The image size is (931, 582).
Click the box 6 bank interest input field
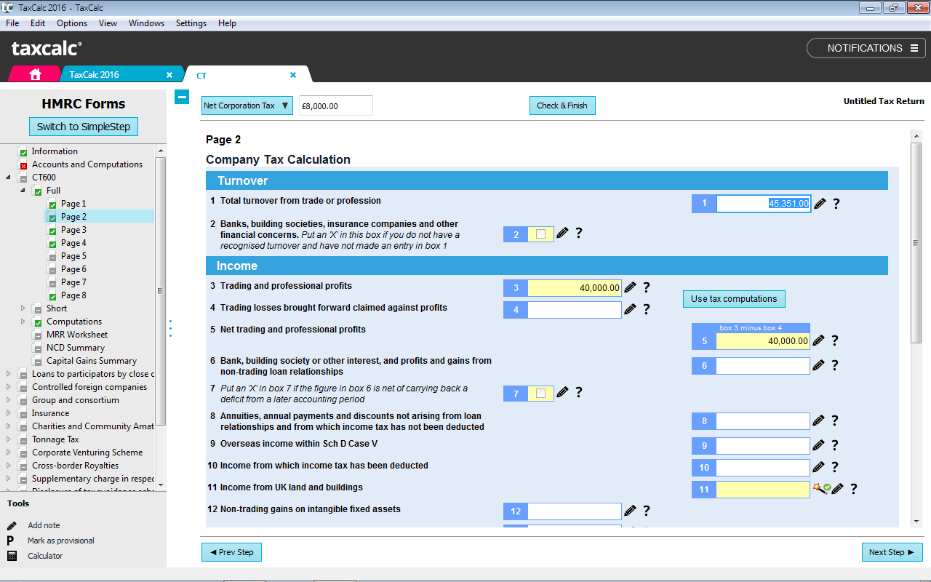point(762,366)
